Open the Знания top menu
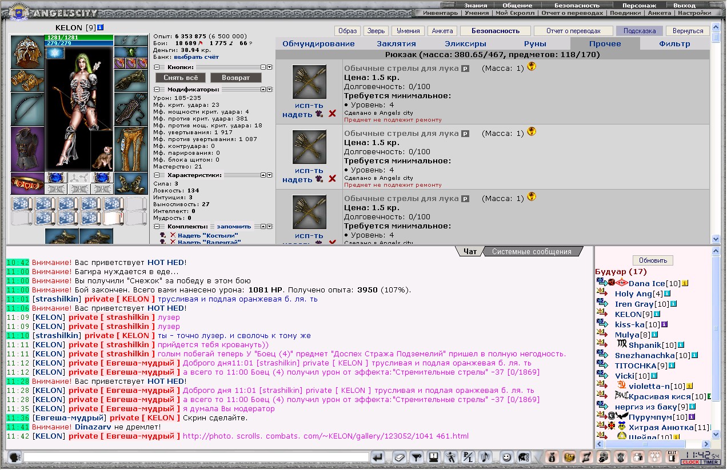The width and height of the screenshot is (727, 470). click(x=476, y=5)
